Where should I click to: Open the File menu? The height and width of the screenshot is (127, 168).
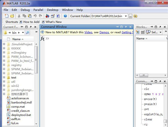[6, 10]
